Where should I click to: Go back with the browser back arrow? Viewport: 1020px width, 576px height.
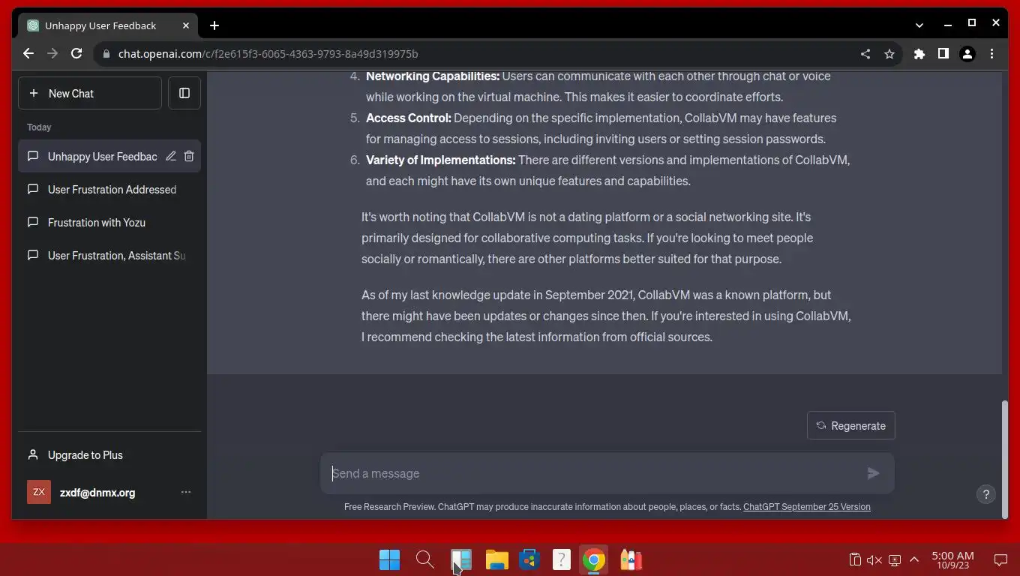[x=28, y=54]
